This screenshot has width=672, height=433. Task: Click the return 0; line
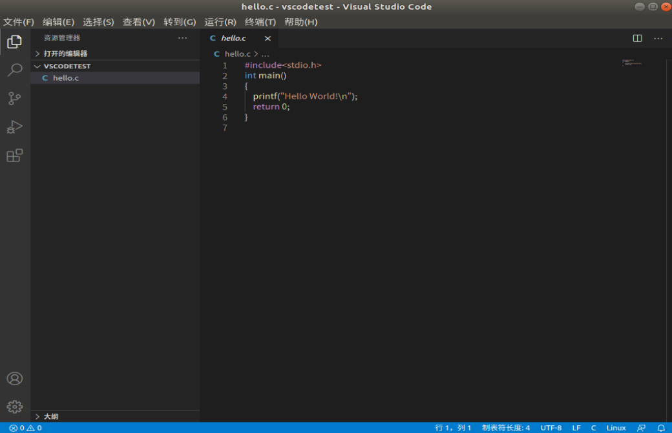(271, 107)
